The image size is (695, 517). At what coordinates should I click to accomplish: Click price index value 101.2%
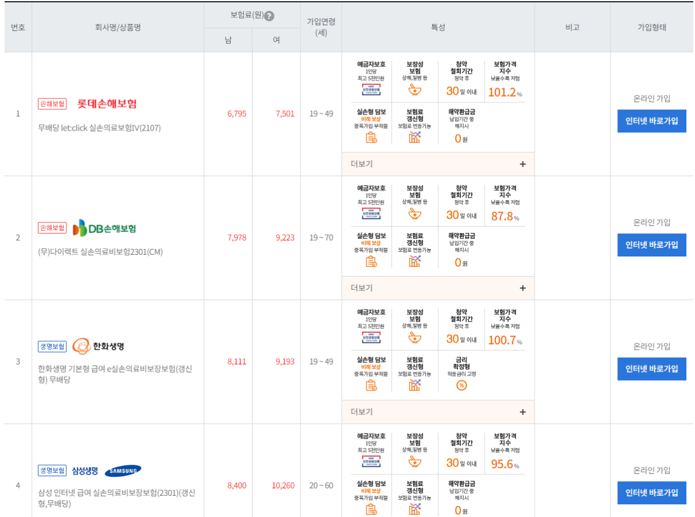[505, 92]
